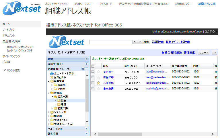Image resolution: width=220 pixels, height=138 pixels.
Task: Click the 製造 folder icon
Action: pos(59,100)
